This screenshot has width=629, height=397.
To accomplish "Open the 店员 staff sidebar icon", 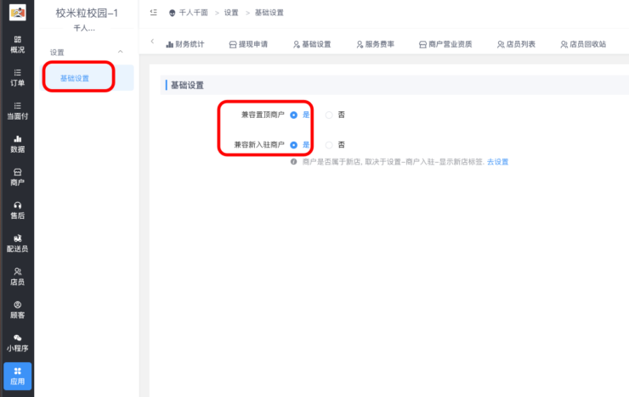I will [17, 277].
